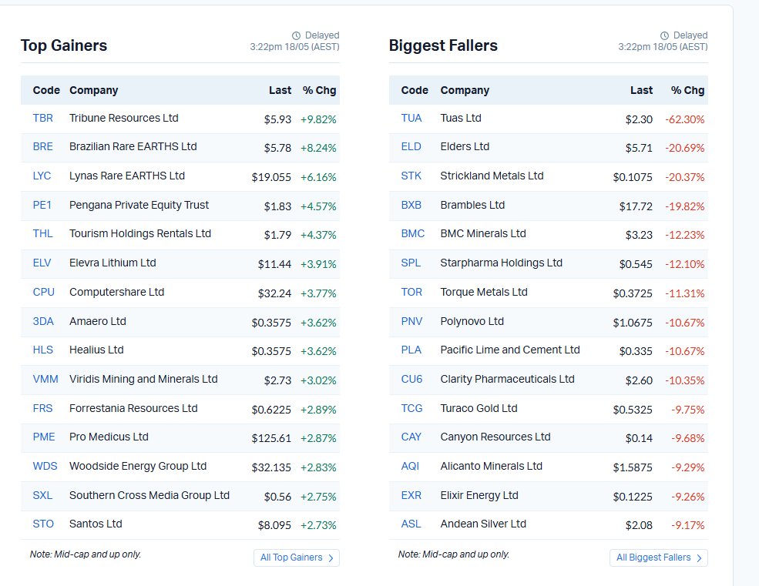
Task: Open the BRE stock code link
Action: (42, 146)
